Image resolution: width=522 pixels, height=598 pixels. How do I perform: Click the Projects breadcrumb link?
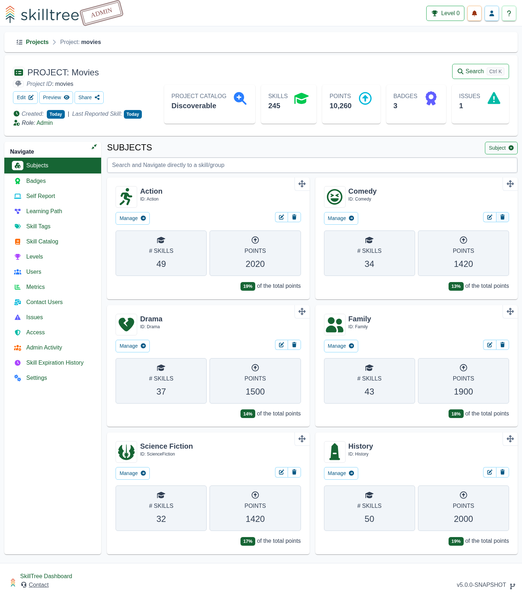click(x=37, y=42)
